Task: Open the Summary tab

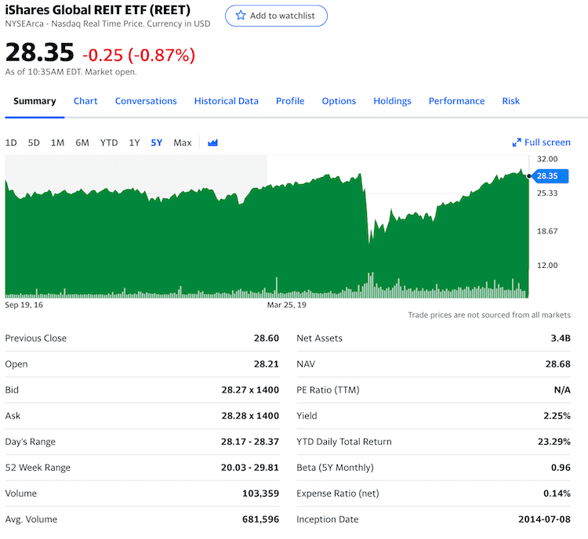Action: pyautogui.click(x=34, y=101)
